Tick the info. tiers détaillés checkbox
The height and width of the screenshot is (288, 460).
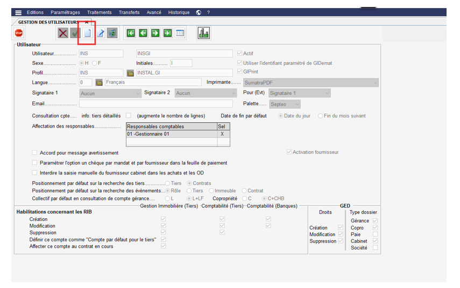pos(128,115)
